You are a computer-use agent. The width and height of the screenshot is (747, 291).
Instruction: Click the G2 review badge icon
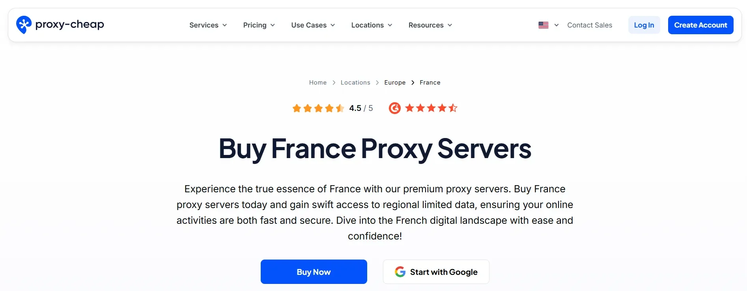(394, 108)
